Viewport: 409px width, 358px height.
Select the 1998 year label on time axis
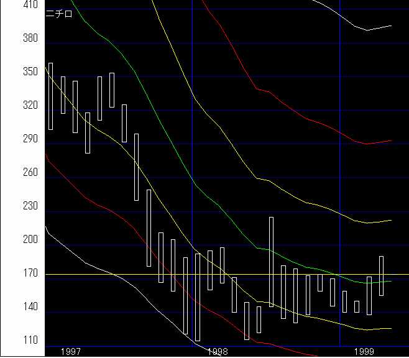click(217, 352)
